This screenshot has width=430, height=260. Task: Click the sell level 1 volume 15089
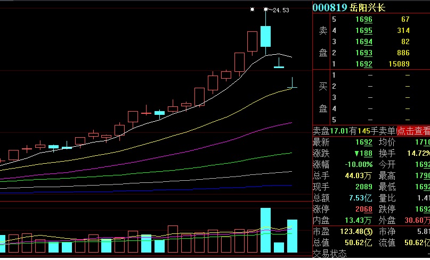(x=400, y=64)
